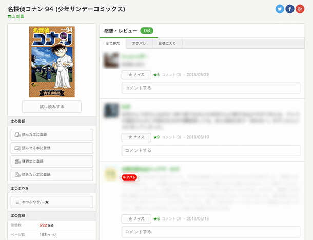Share on Twitter icon
Image resolution: width=313 pixels, height=240 pixels.
coord(280,9)
